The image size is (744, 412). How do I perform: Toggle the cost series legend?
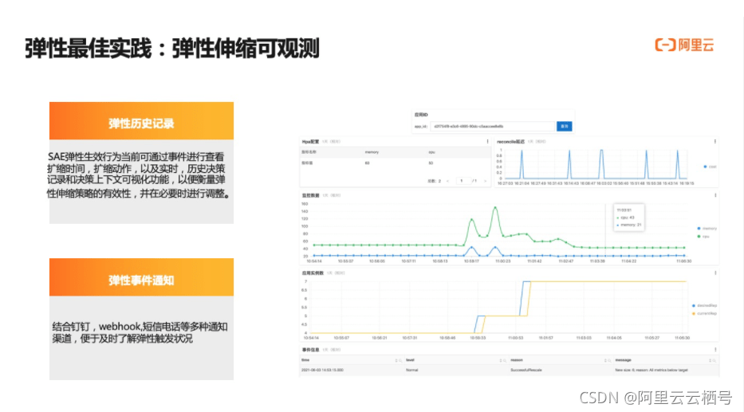tap(710, 167)
